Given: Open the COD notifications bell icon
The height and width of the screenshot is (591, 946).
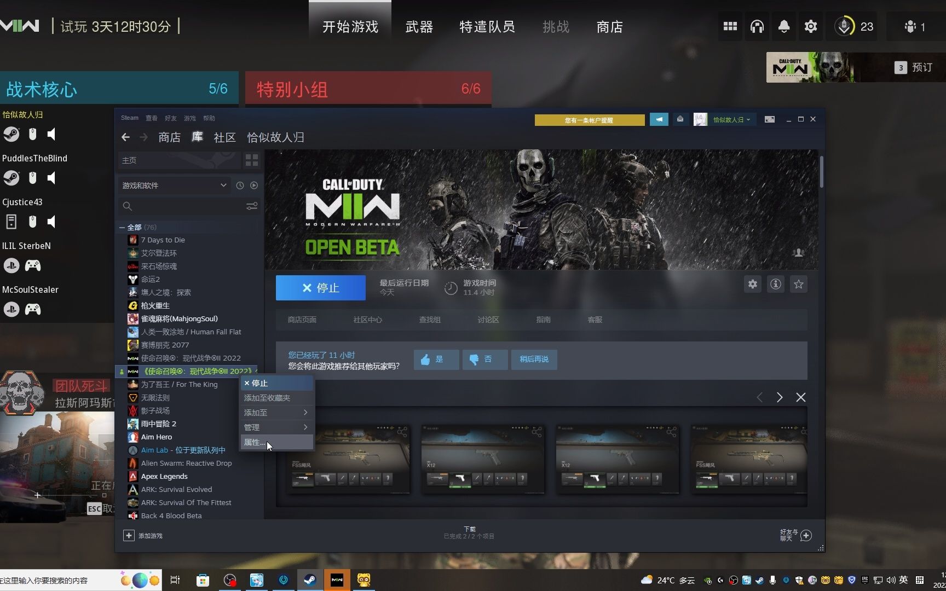Looking at the screenshot, I should click(784, 26).
